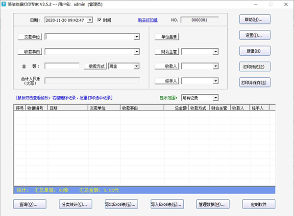Screen dimensions: 294x216
Task: Click the 帮助(H) button
Action: [255, 20]
